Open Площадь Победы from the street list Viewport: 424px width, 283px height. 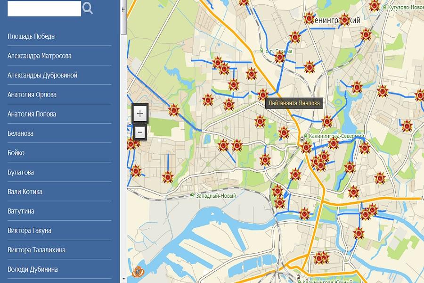pos(32,36)
